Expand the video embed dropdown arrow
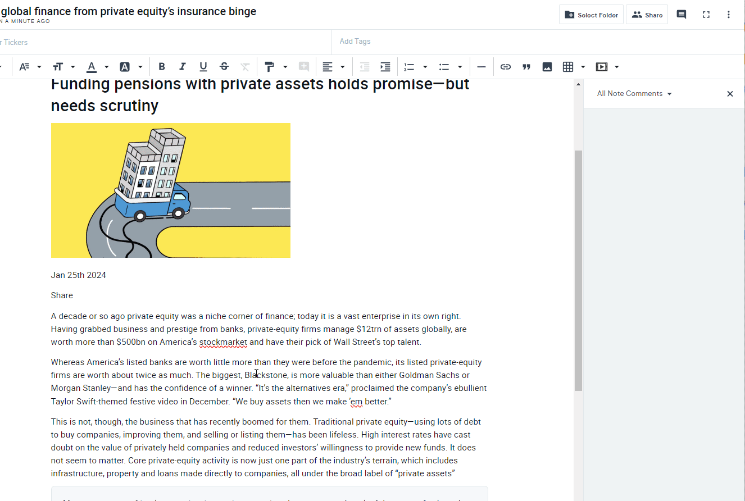 617,67
